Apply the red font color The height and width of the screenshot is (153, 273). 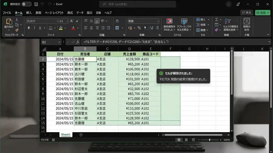[73, 28]
